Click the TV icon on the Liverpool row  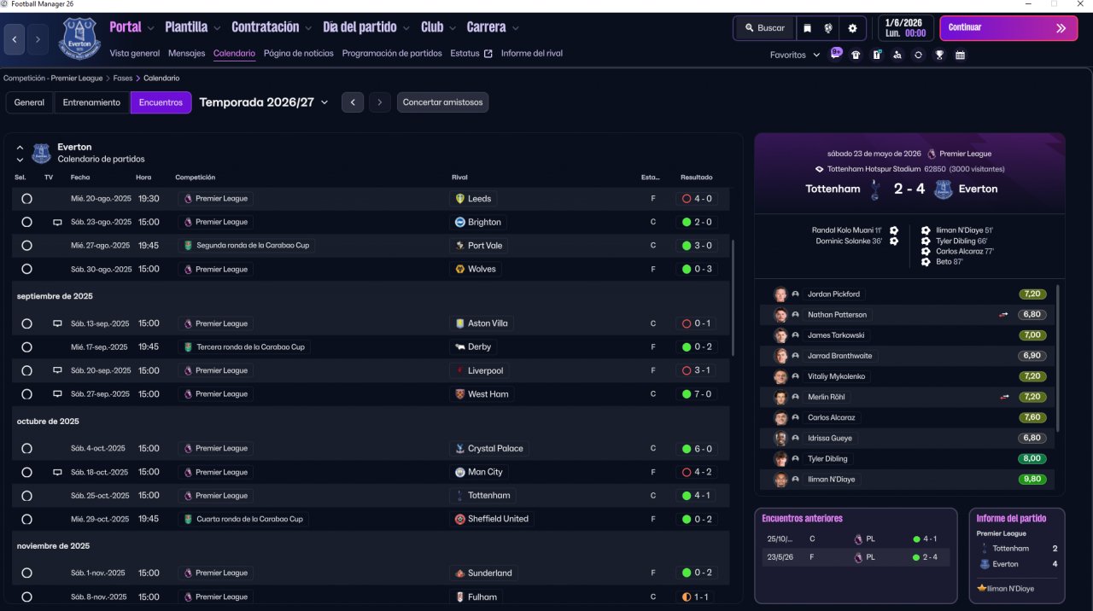(x=57, y=370)
